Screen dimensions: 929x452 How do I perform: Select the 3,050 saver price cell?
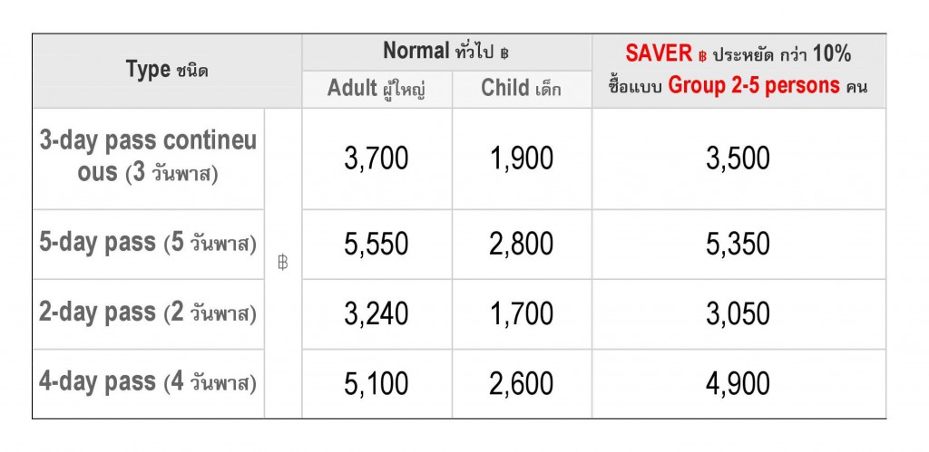pos(738,314)
